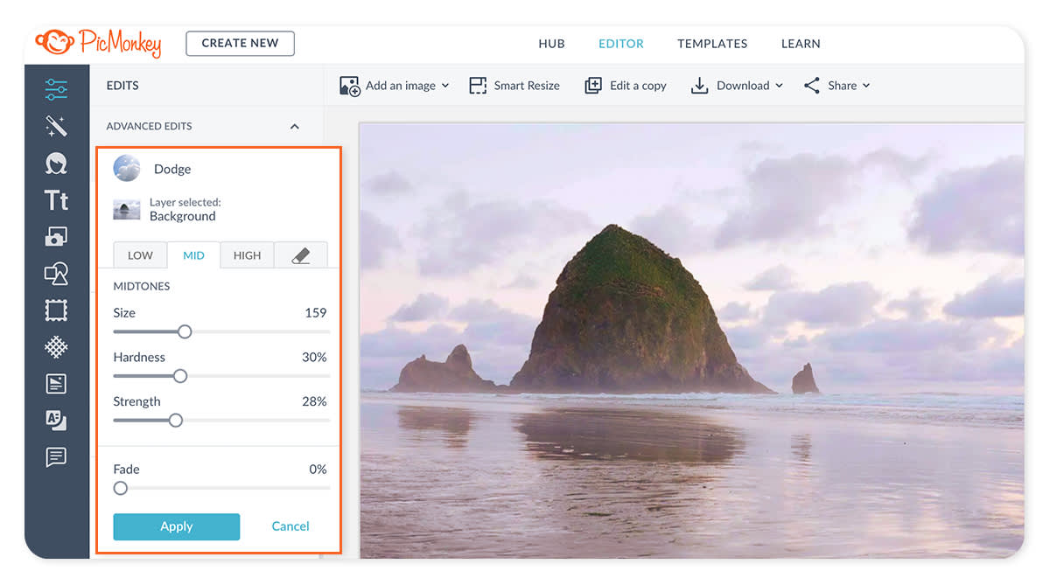
Task: Click the Edit a copy icon
Action: [x=593, y=86]
